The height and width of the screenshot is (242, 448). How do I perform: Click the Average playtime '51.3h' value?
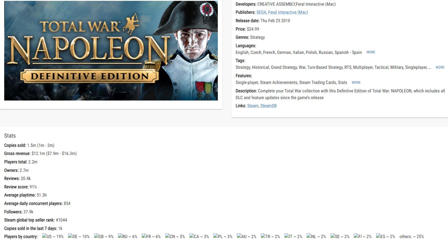pos(42,195)
